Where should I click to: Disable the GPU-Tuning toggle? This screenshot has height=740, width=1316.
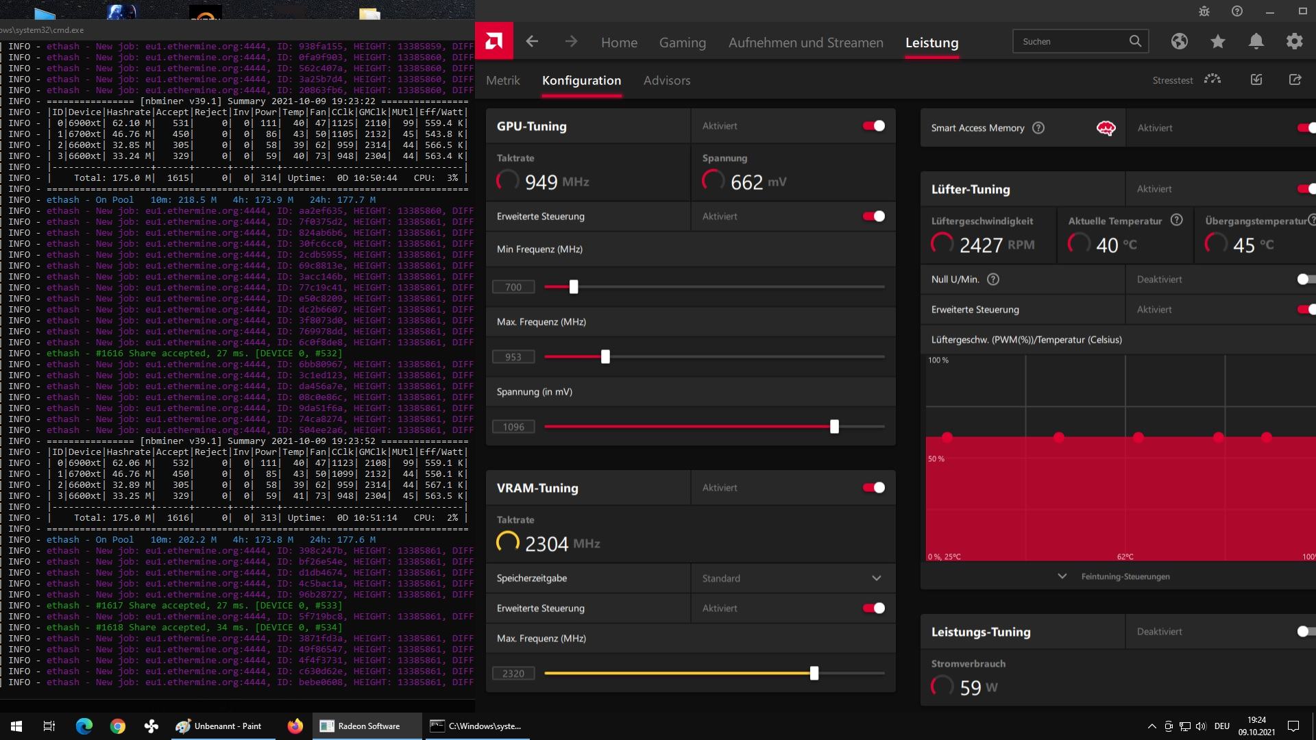[x=874, y=126]
